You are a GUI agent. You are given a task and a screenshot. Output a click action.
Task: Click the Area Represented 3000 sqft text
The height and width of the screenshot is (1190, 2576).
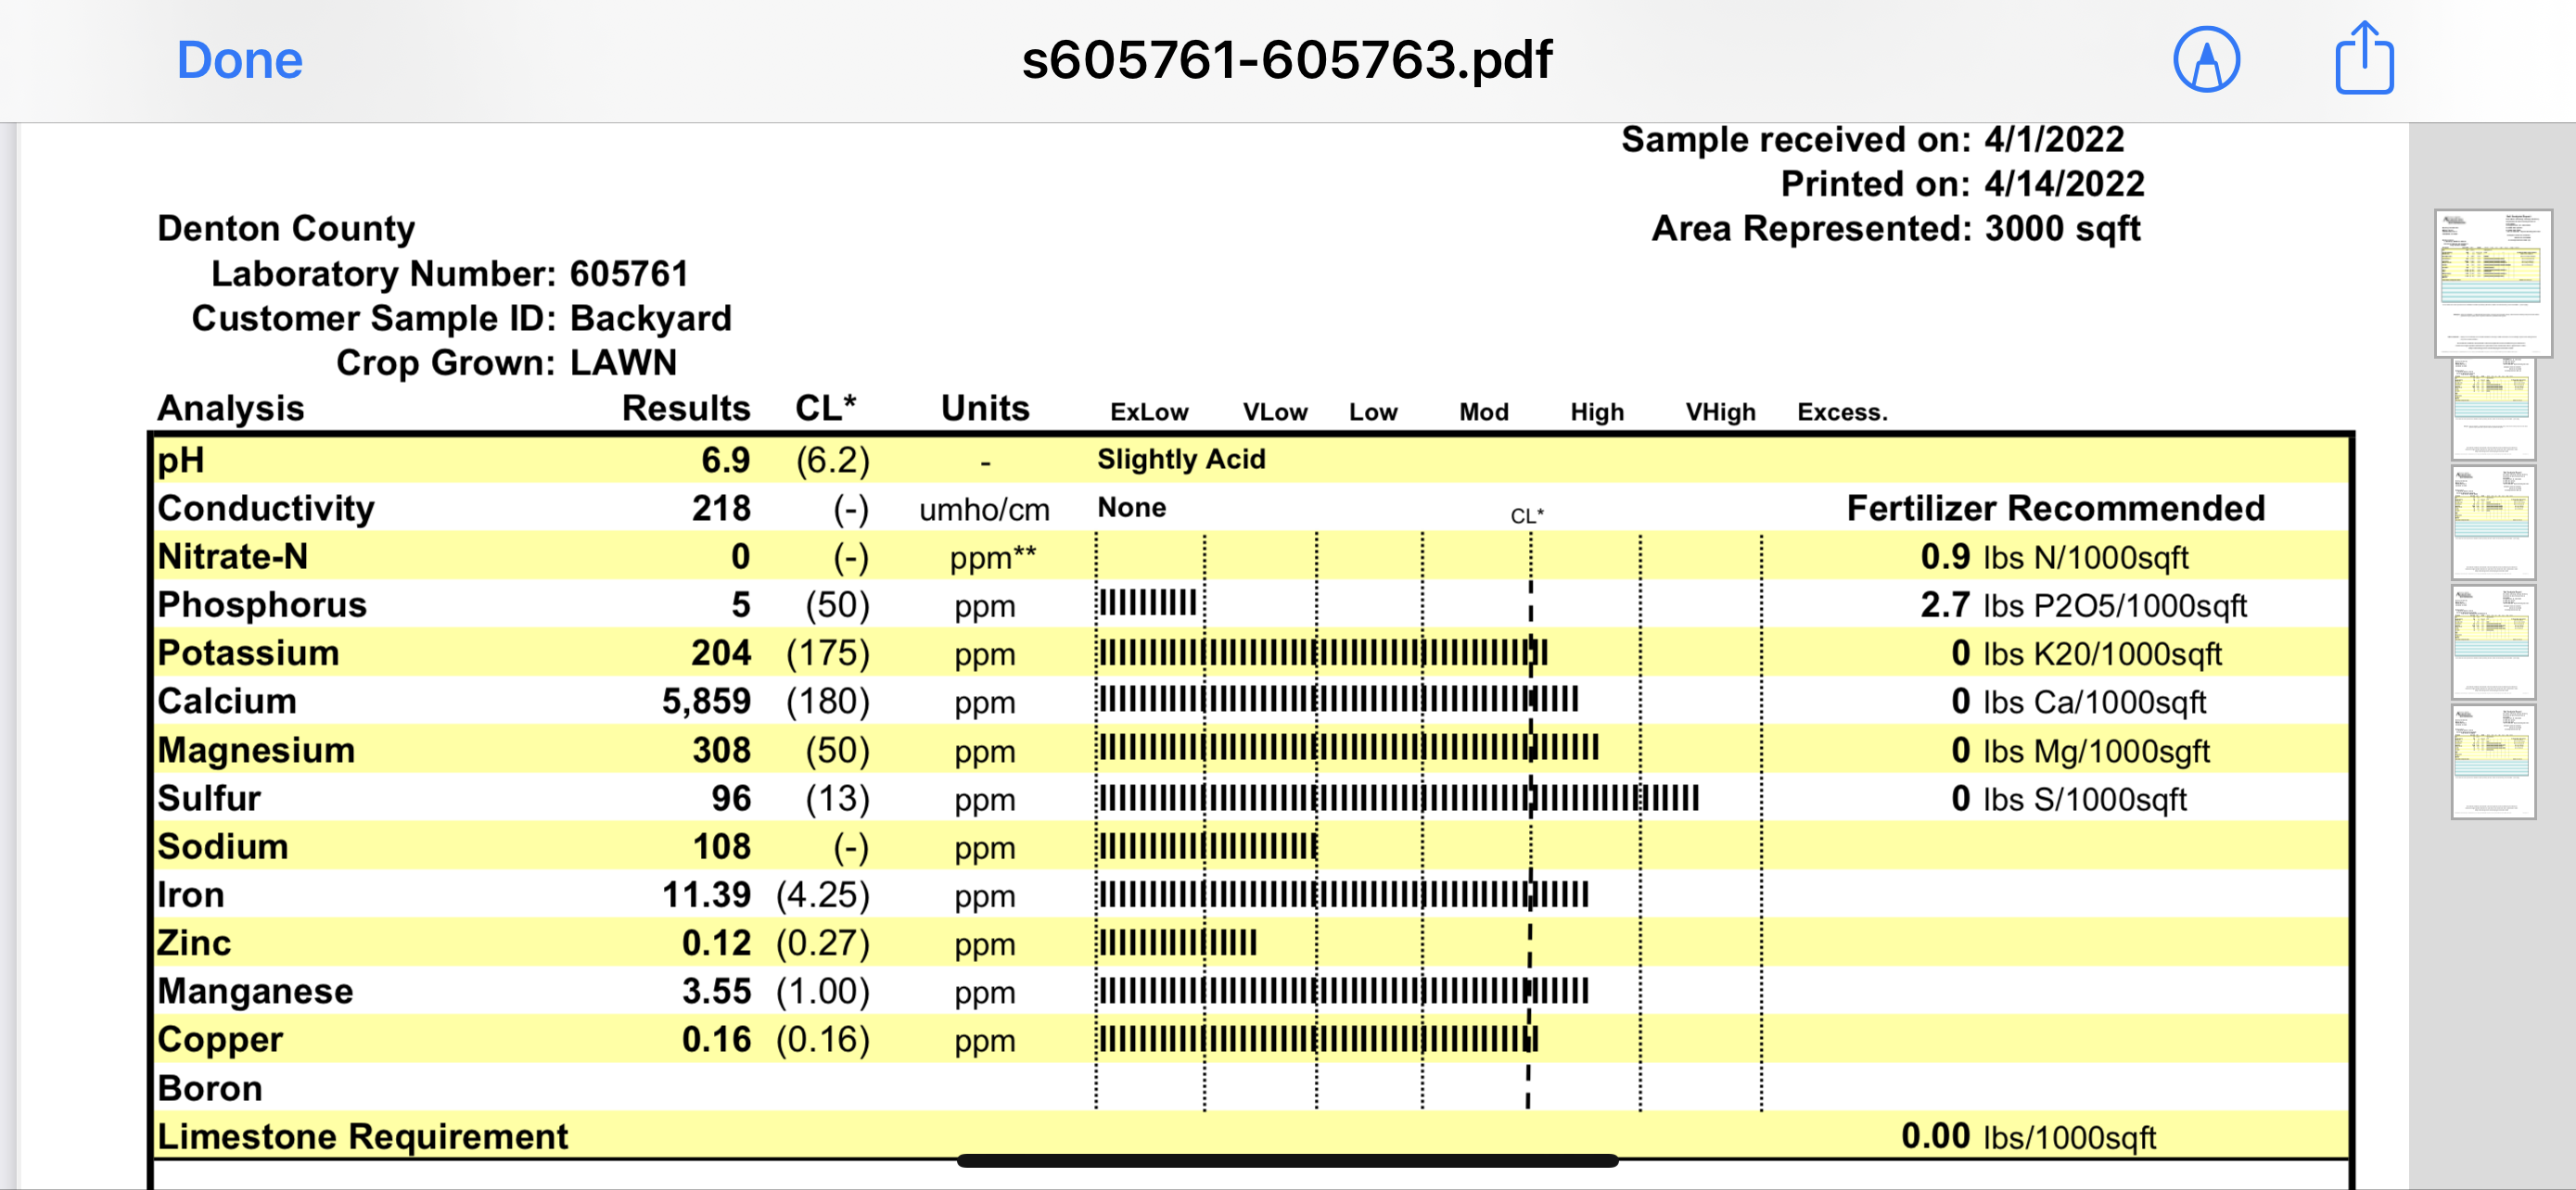tap(1895, 229)
